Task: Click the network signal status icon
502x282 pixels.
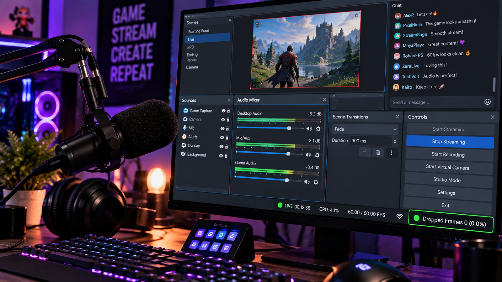Action: coord(399,216)
